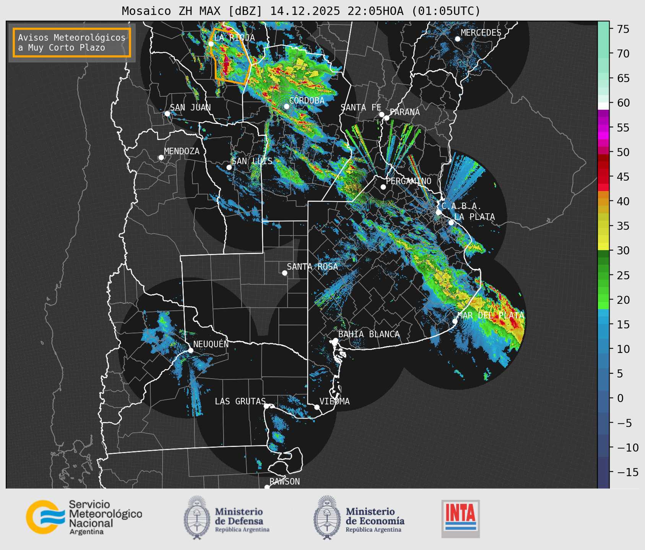Click the white 60 dBZ color band

point(603,106)
